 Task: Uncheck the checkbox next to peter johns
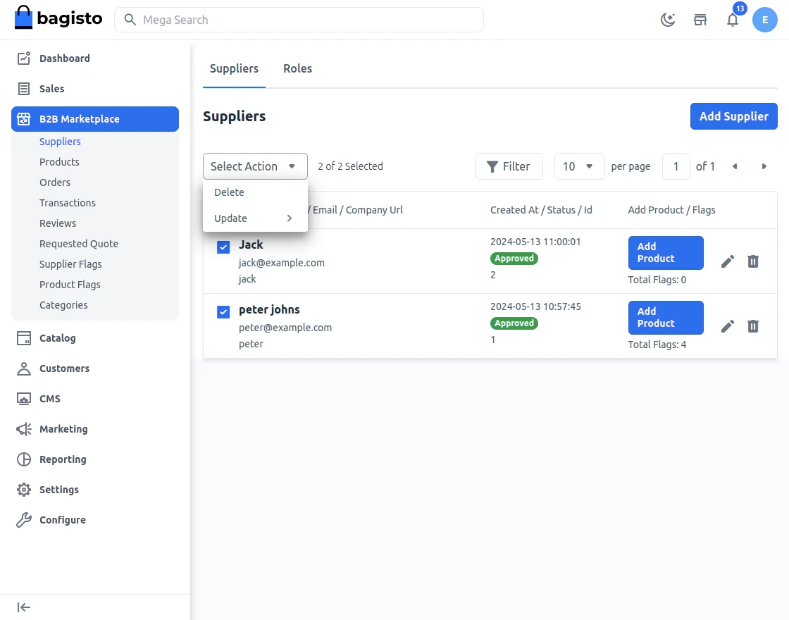pyautogui.click(x=223, y=312)
